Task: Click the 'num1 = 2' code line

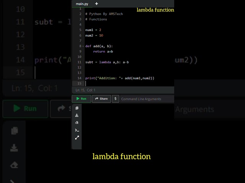Action: pyautogui.click(x=93, y=30)
